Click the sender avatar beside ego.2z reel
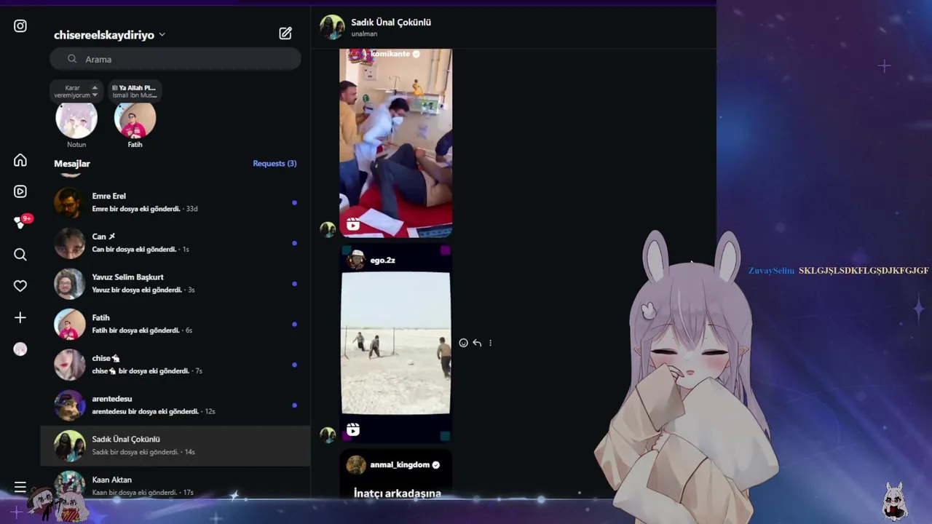The width and height of the screenshot is (932, 524). click(328, 434)
